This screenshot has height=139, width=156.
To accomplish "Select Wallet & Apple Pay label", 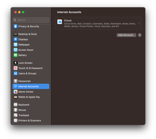I will pos(29,97).
